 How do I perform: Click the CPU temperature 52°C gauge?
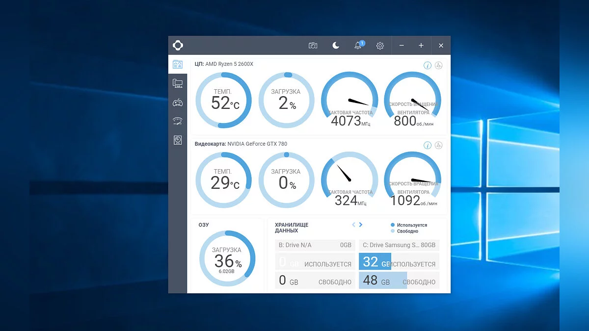click(223, 100)
